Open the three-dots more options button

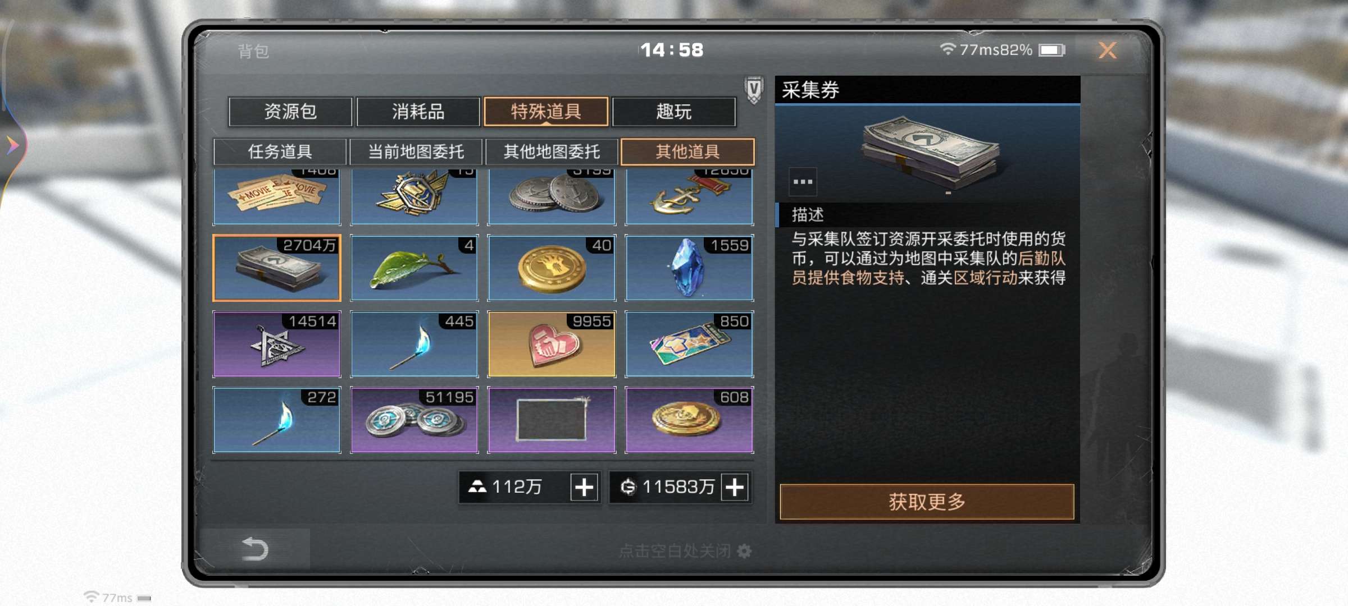(803, 182)
